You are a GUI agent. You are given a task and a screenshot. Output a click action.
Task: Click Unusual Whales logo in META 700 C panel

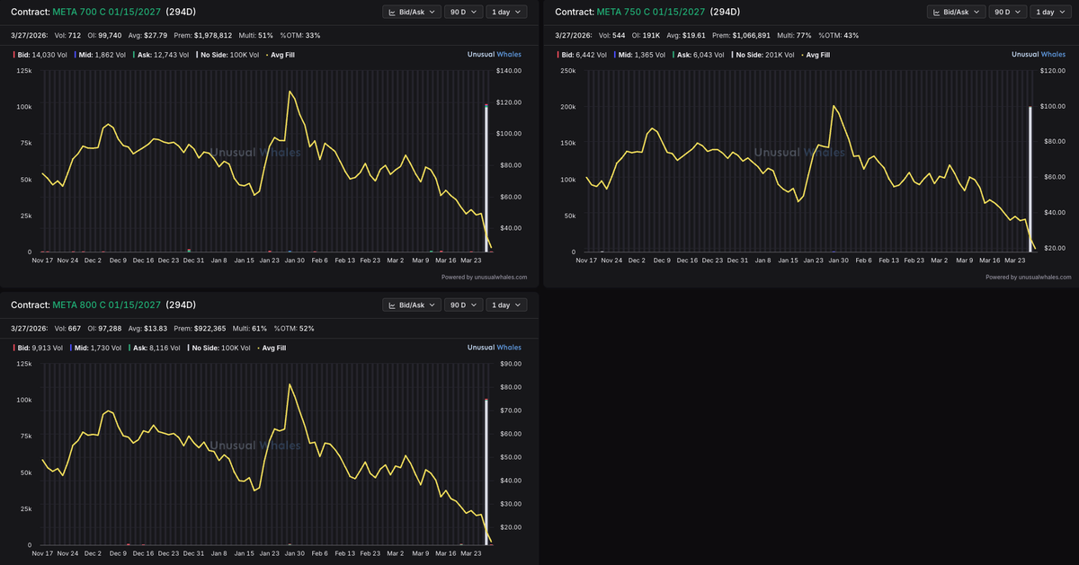[x=494, y=55]
